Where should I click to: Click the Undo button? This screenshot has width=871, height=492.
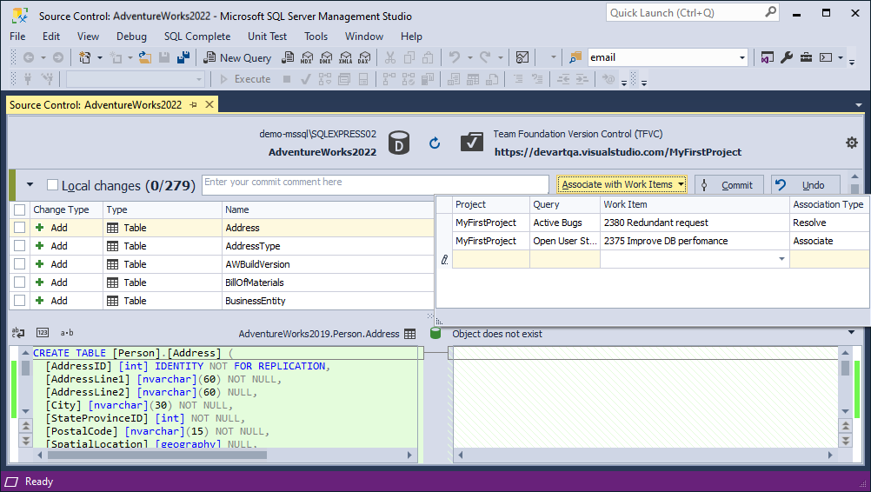pos(804,185)
